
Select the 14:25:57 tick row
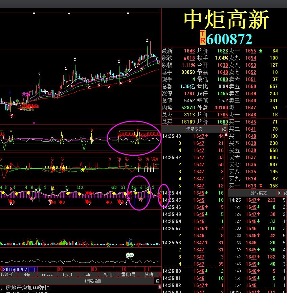(193, 228)
